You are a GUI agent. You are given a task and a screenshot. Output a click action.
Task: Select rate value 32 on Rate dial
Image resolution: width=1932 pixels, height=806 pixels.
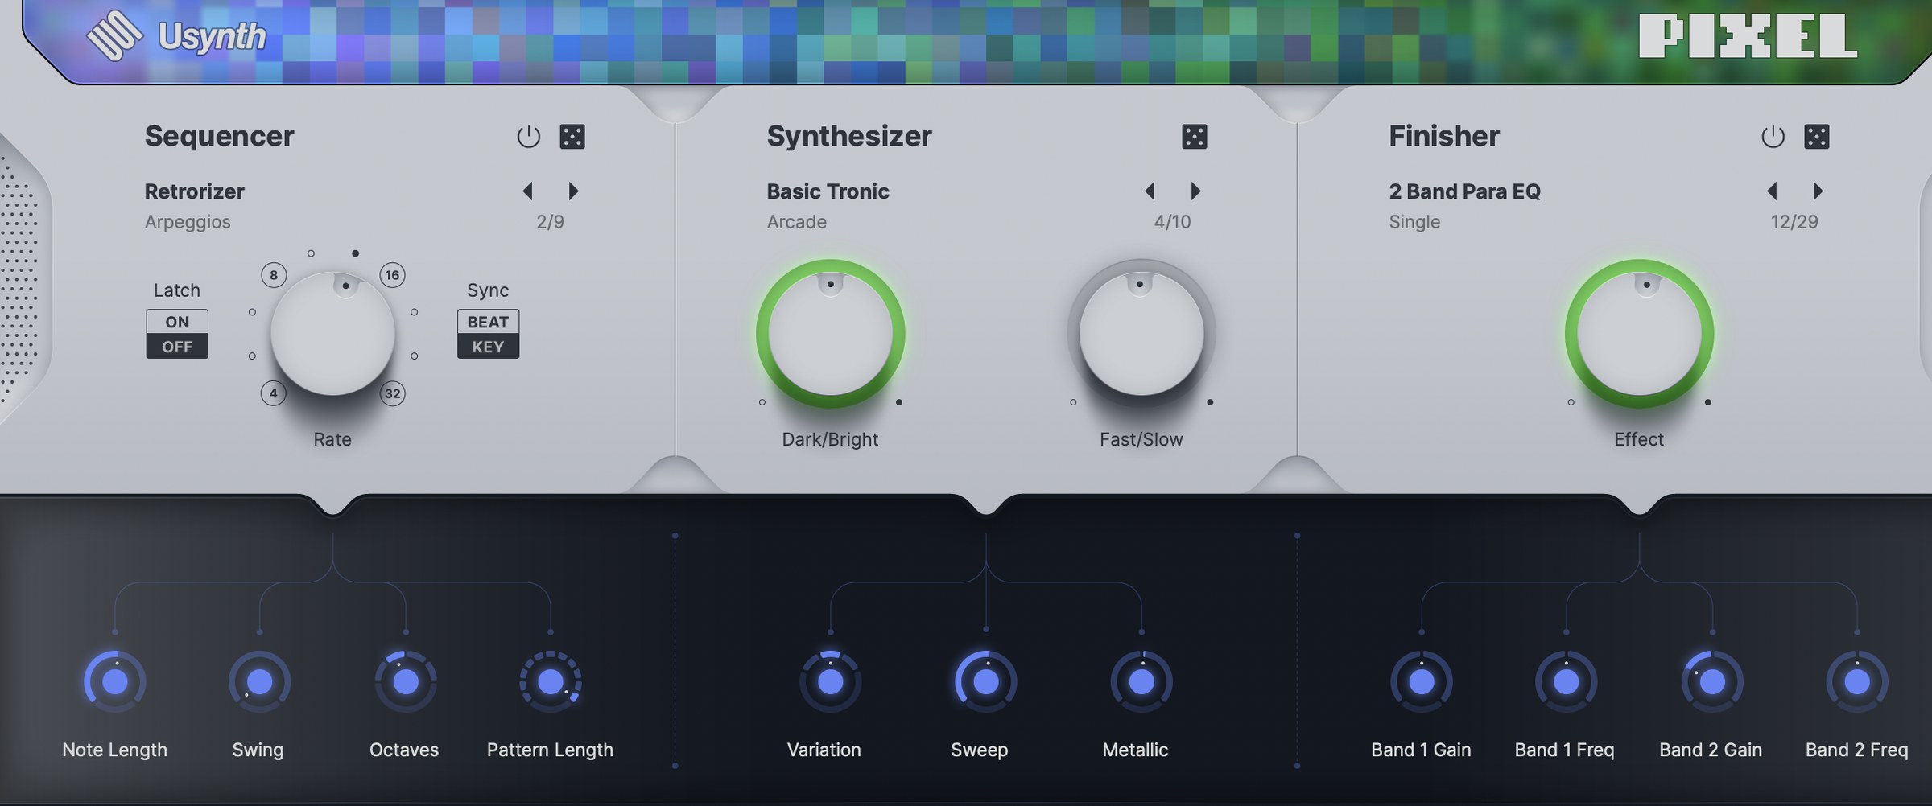392,393
